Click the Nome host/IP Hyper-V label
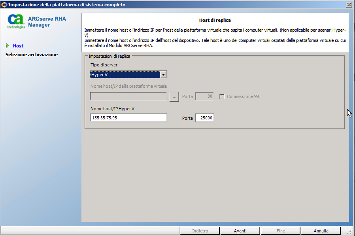 (x=112, y=109)
